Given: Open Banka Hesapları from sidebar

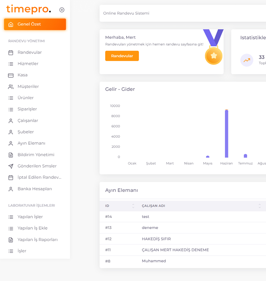Looking at the screenshot, I should point(35,189).
